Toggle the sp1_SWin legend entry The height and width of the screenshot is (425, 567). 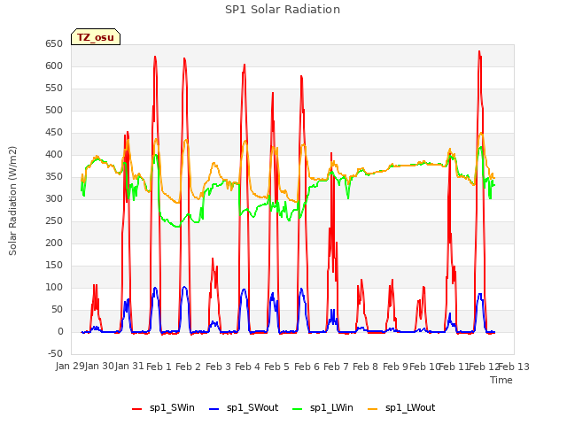pos(163,407)
